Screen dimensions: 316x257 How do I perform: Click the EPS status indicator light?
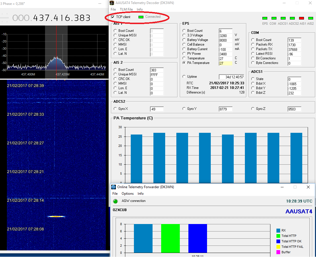click(x=265, y=18)
